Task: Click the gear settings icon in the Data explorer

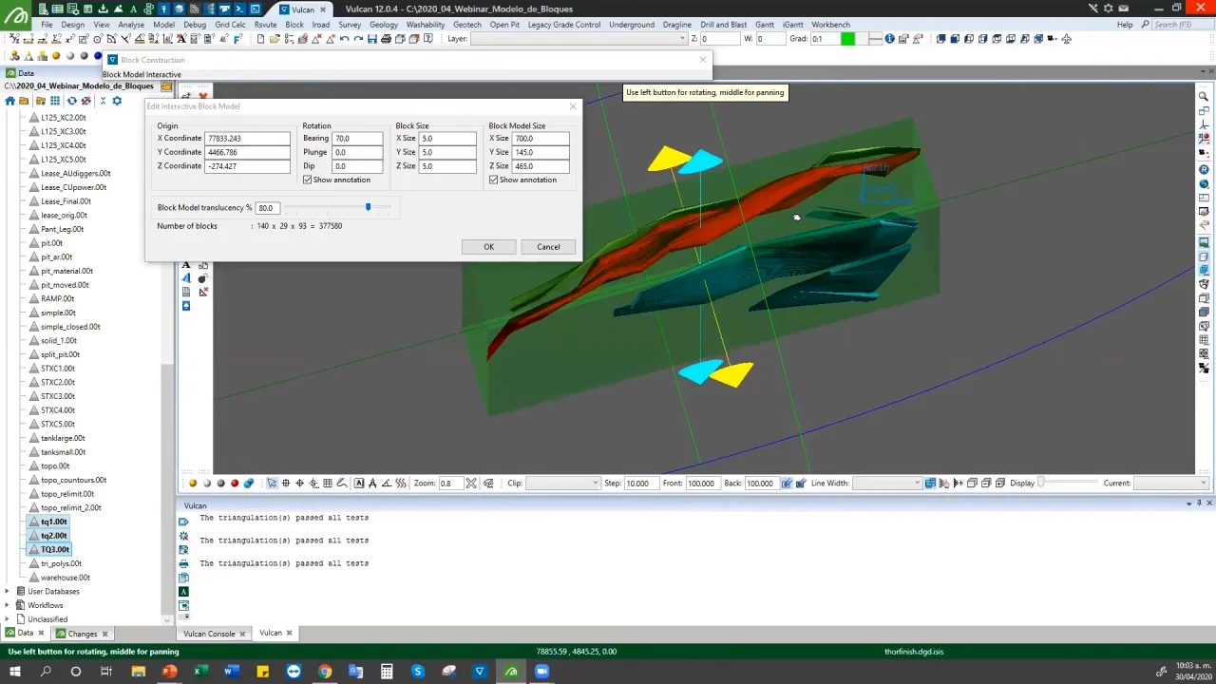Action: coord(117,101)
